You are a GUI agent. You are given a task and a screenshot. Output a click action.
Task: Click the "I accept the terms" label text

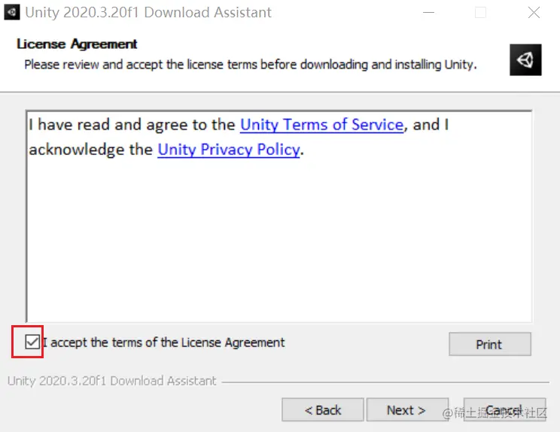pos(164,342)
